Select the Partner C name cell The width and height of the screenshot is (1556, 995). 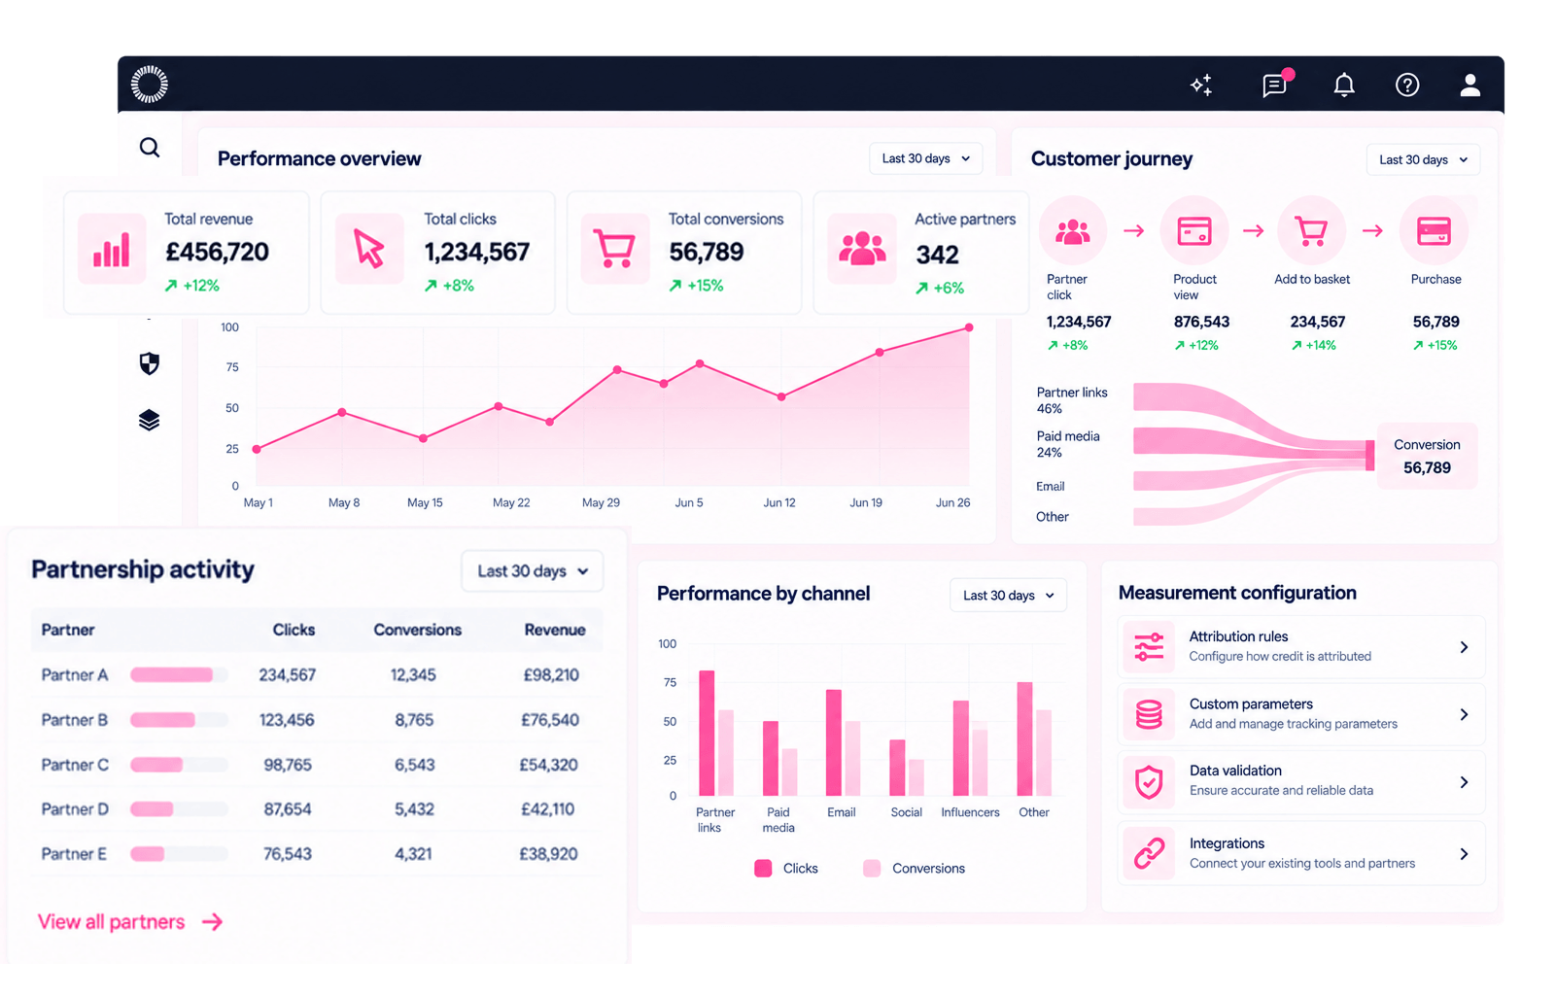click(x=75, y=765)
